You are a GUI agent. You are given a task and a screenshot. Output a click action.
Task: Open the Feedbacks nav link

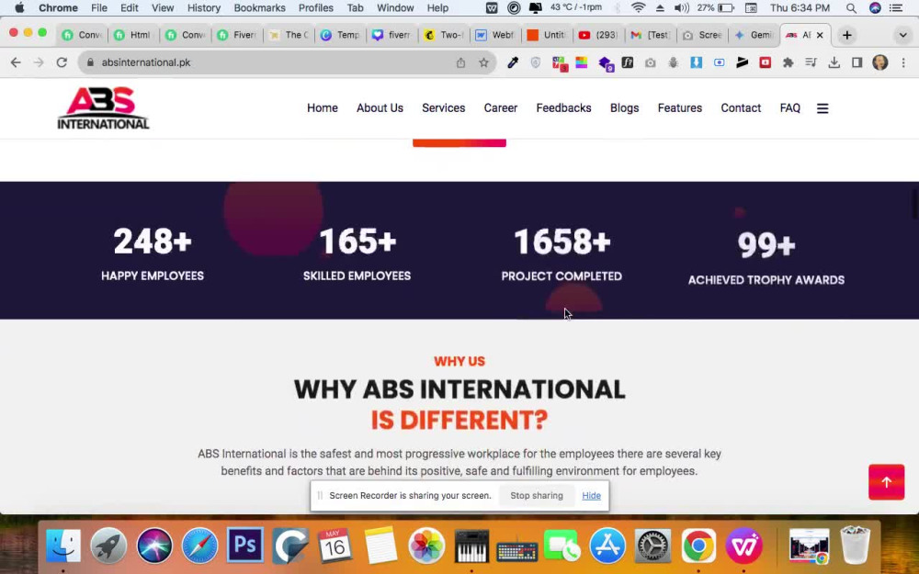pos(564,108)
